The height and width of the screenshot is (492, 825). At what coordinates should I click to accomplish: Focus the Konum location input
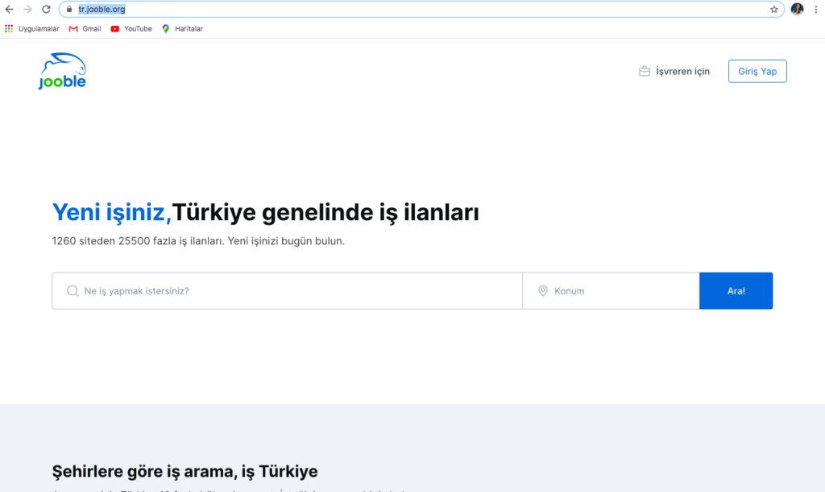620,291
